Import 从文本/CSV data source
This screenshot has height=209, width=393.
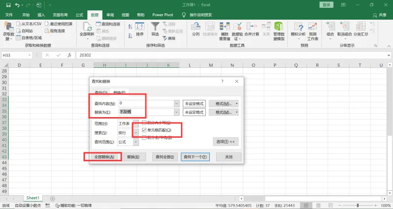(x=29, y=24)
